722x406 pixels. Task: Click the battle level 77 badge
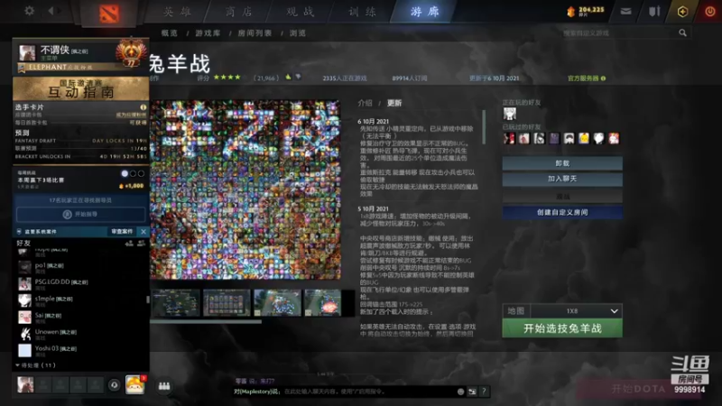click(131, 54)
